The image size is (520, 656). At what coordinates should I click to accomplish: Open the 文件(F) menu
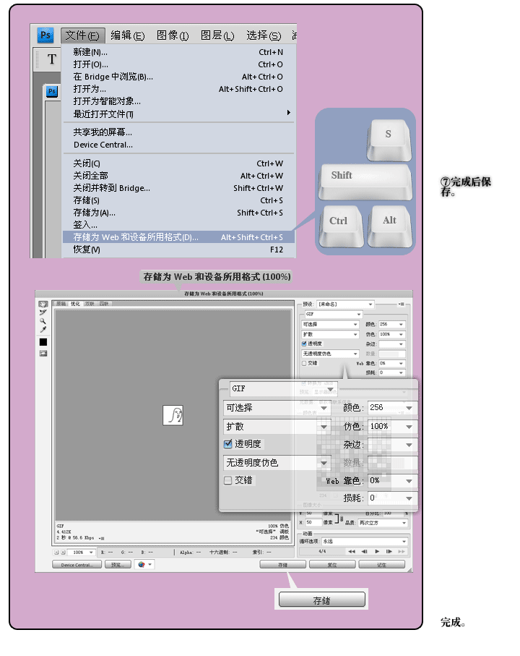83,35
